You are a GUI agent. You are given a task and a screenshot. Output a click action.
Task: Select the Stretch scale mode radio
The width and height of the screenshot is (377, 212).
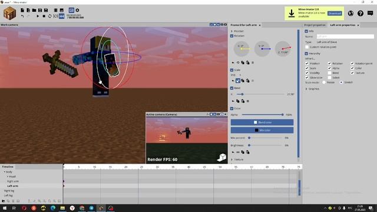tap(341, 82)
